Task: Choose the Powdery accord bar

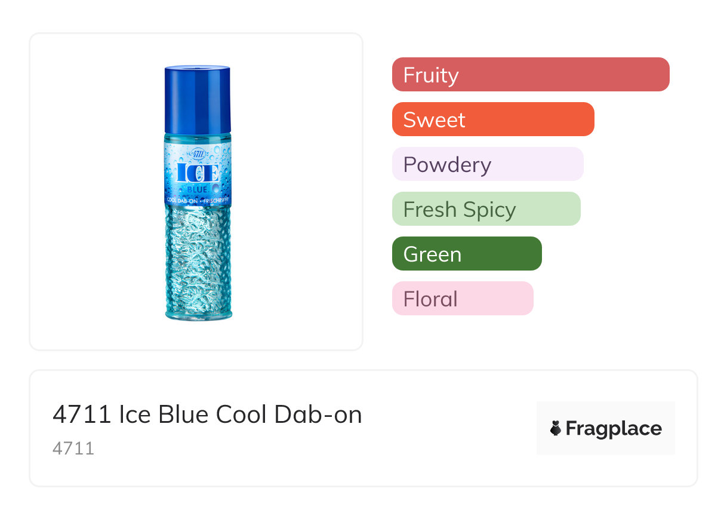Action: tap(488, 164)
